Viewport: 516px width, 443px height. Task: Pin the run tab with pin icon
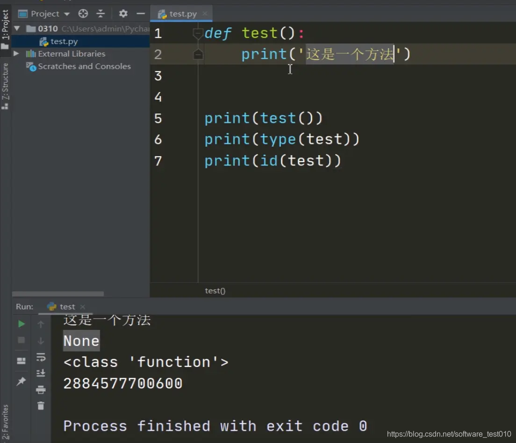tap(21, 381)
